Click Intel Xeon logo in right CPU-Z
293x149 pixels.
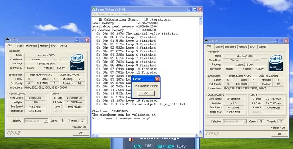(x=276, y=63)
